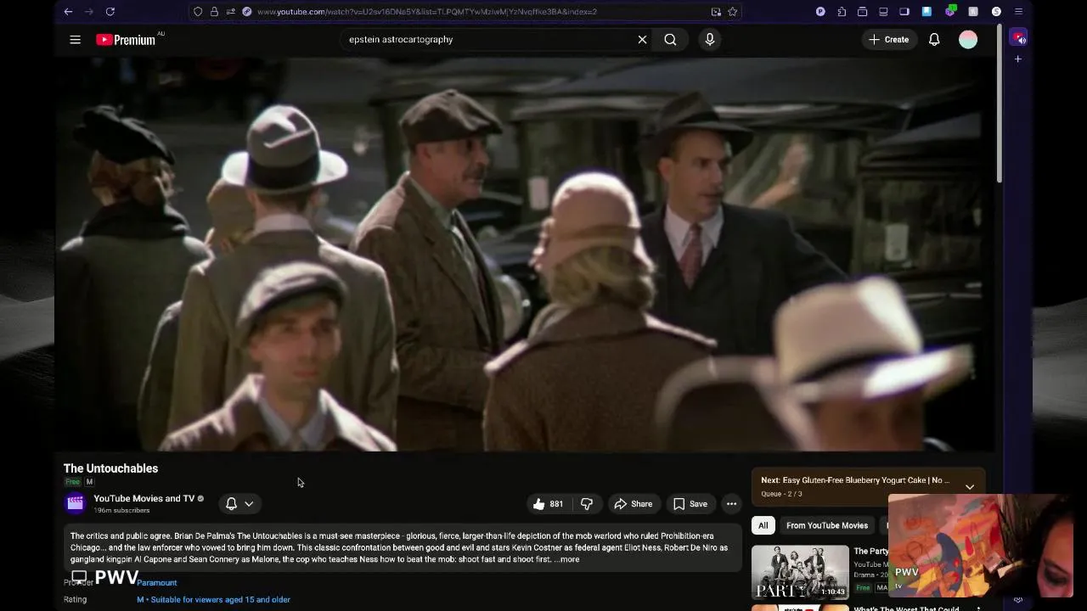Image resolution: width=1087 pixels, height=611 pixels.
Task: Reload the page
Action: (110, 11)
